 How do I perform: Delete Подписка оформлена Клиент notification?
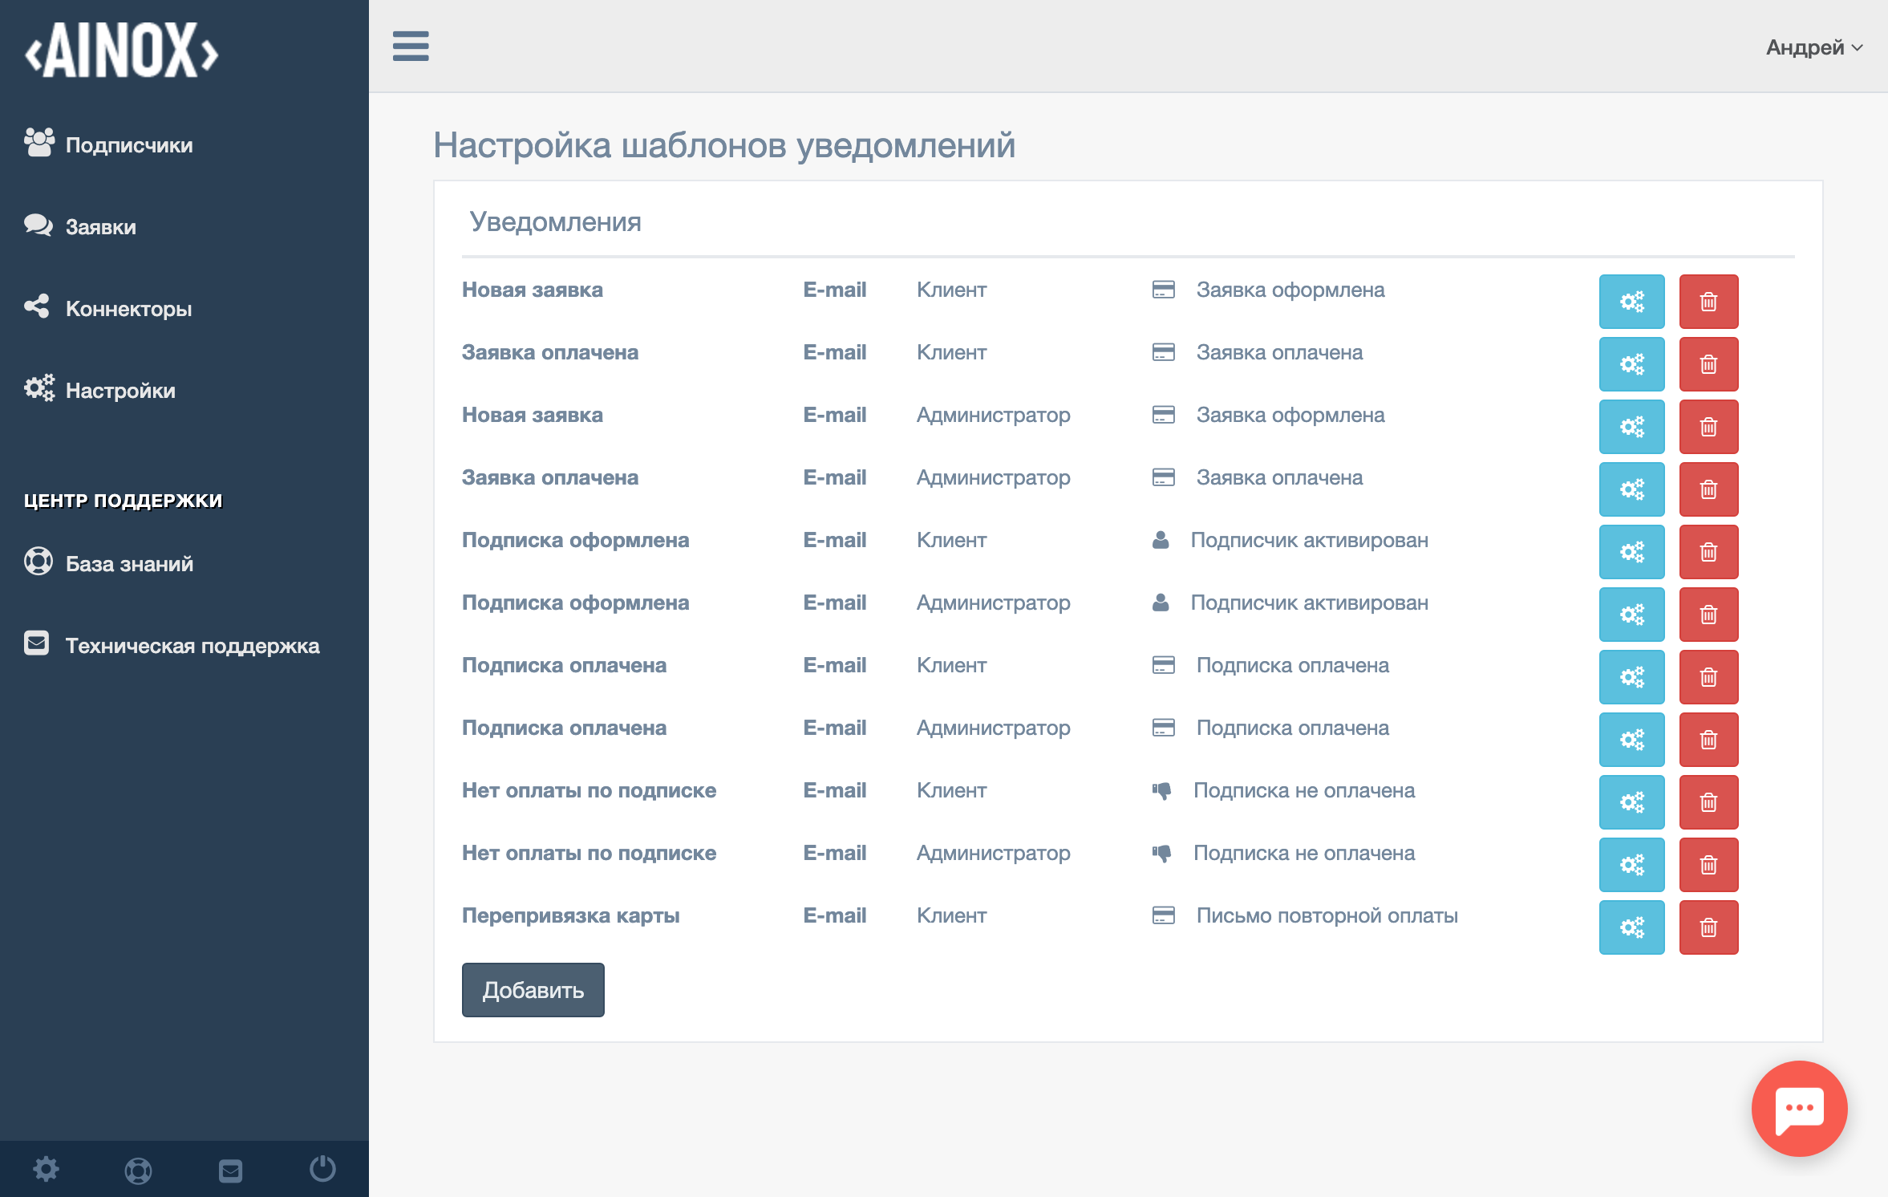1708,552
